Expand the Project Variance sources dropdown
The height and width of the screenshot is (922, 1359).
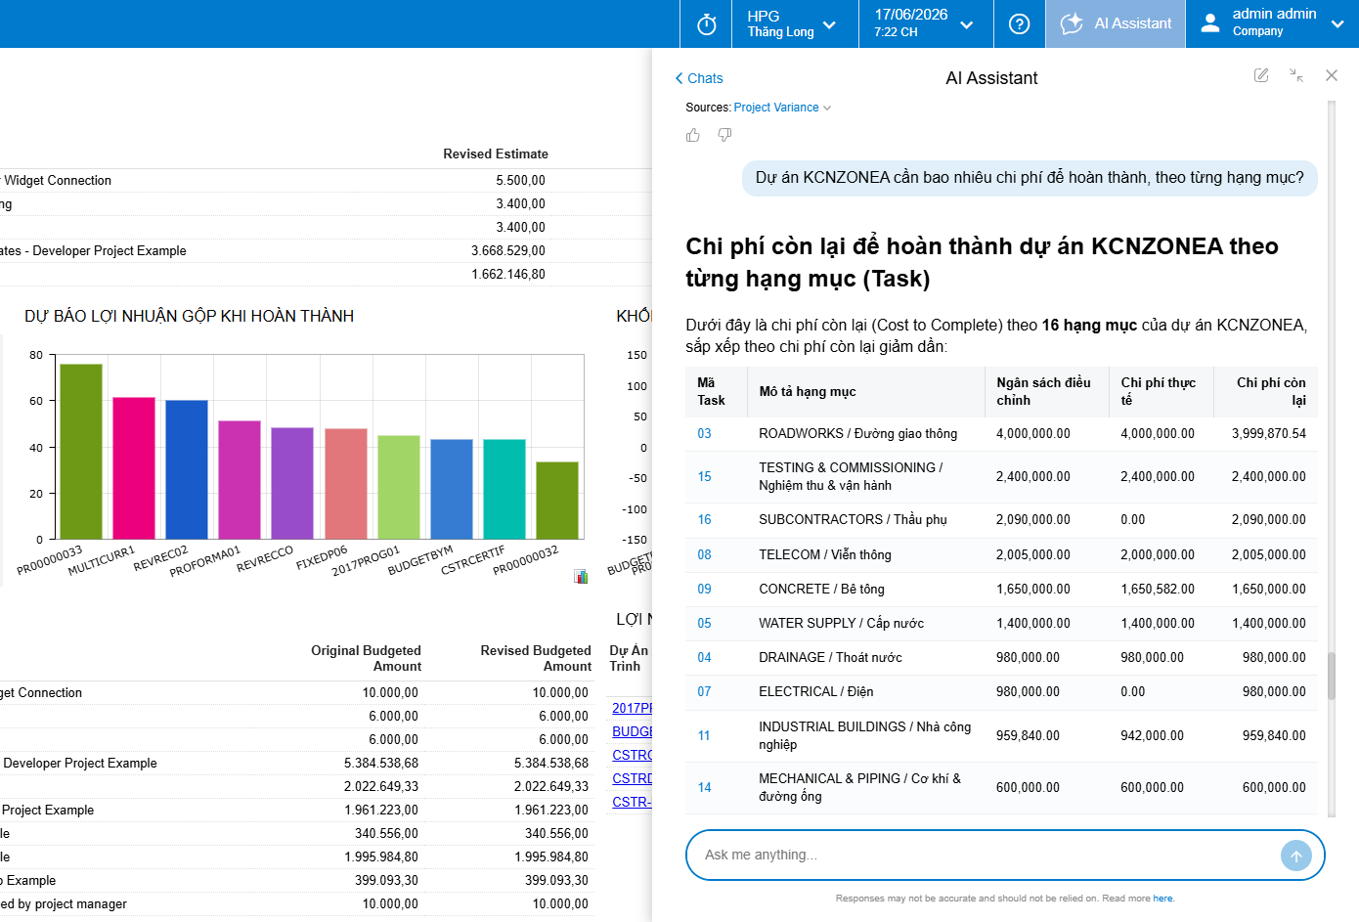coord(782,108)
